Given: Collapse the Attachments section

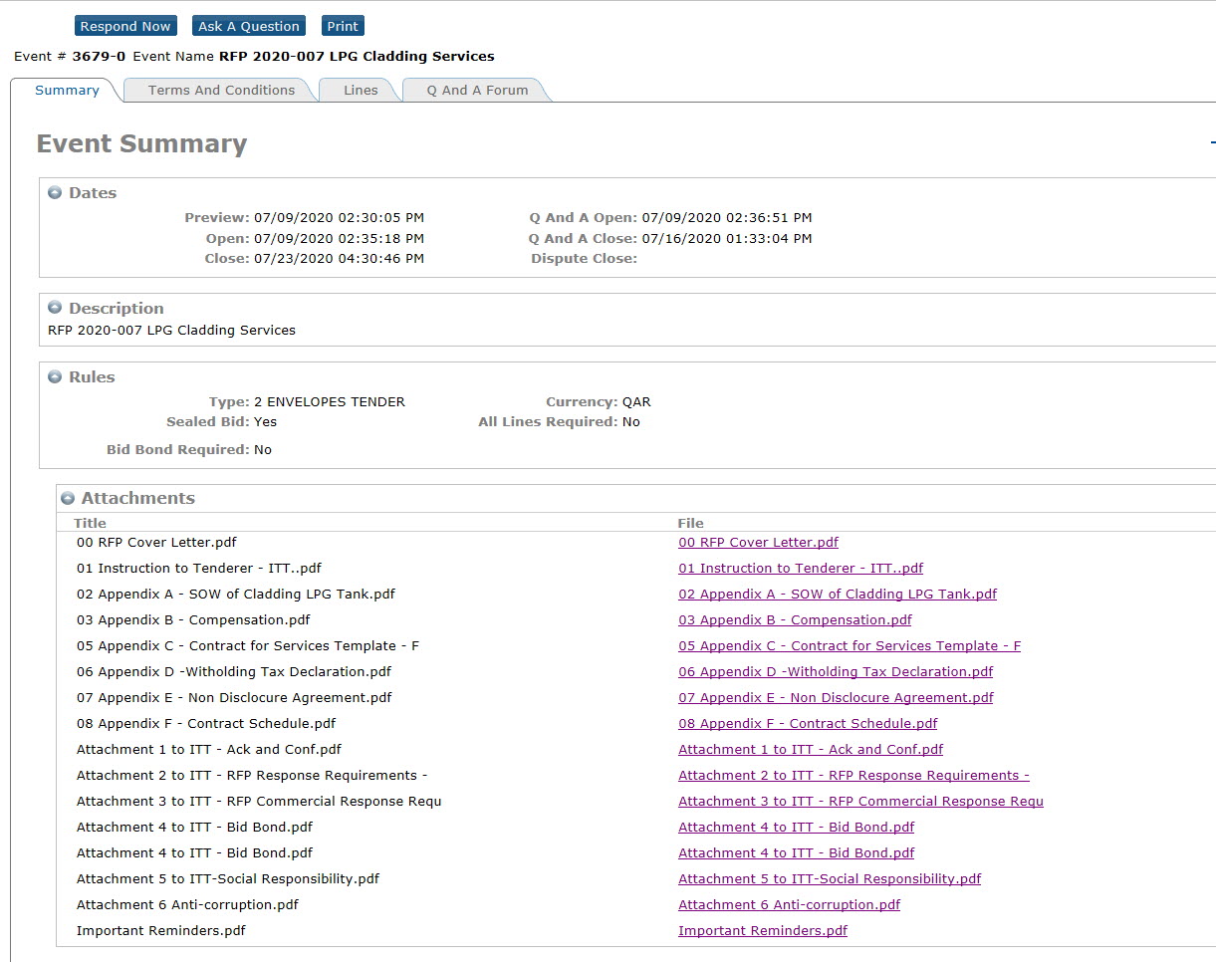Looking at the screenshot, I should 68,498.
